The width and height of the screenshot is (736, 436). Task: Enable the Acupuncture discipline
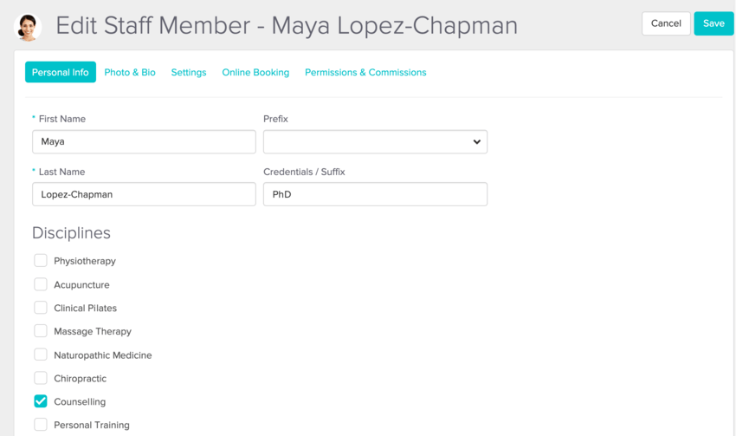41,284
